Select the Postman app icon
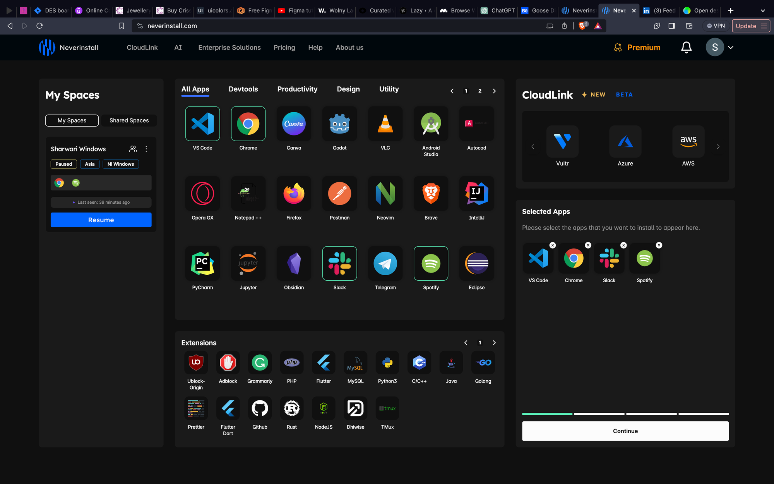 [339, 194]
